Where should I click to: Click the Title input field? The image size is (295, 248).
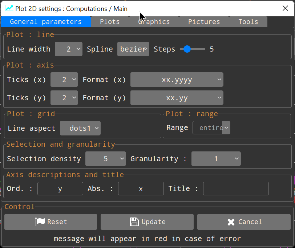235,188
